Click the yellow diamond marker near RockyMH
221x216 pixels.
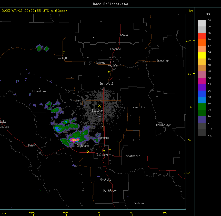click(x=64, y=52)
